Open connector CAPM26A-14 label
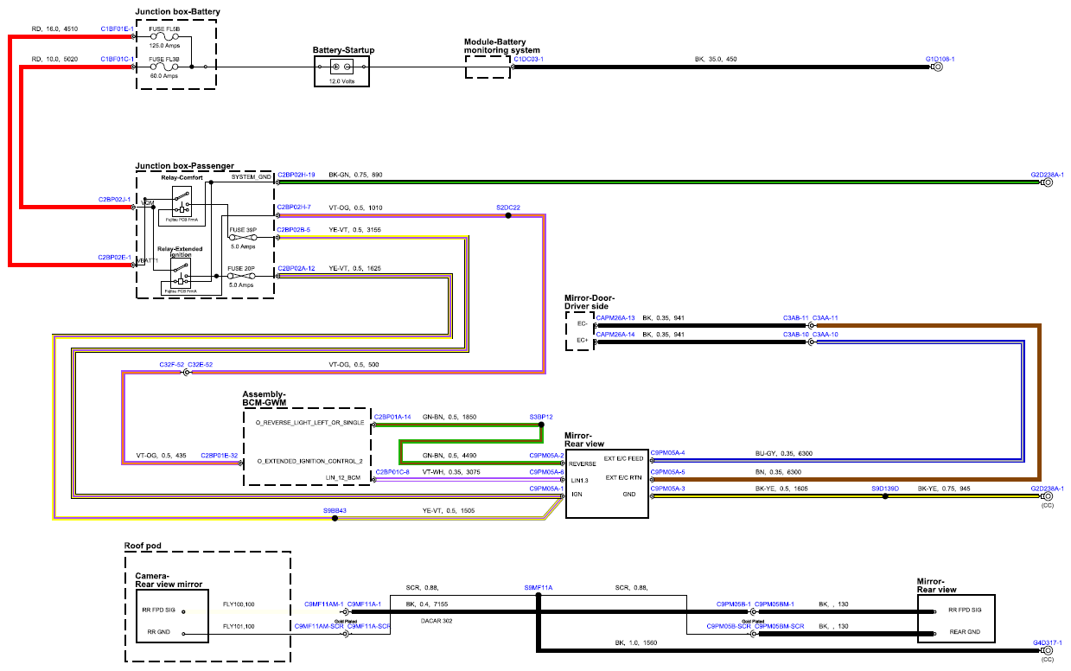Image resolution: width=1071 pixels, height=671 pixels. pos(615,334)
